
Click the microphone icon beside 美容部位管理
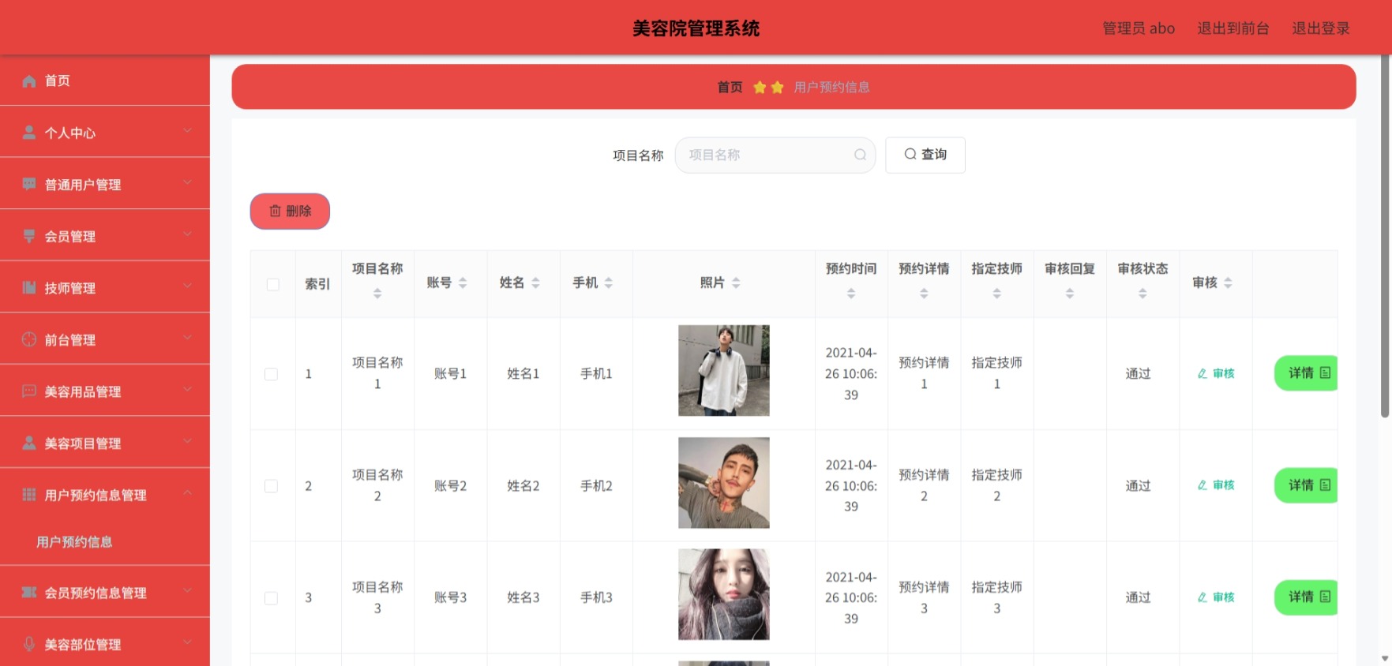(x=29, y=644)
